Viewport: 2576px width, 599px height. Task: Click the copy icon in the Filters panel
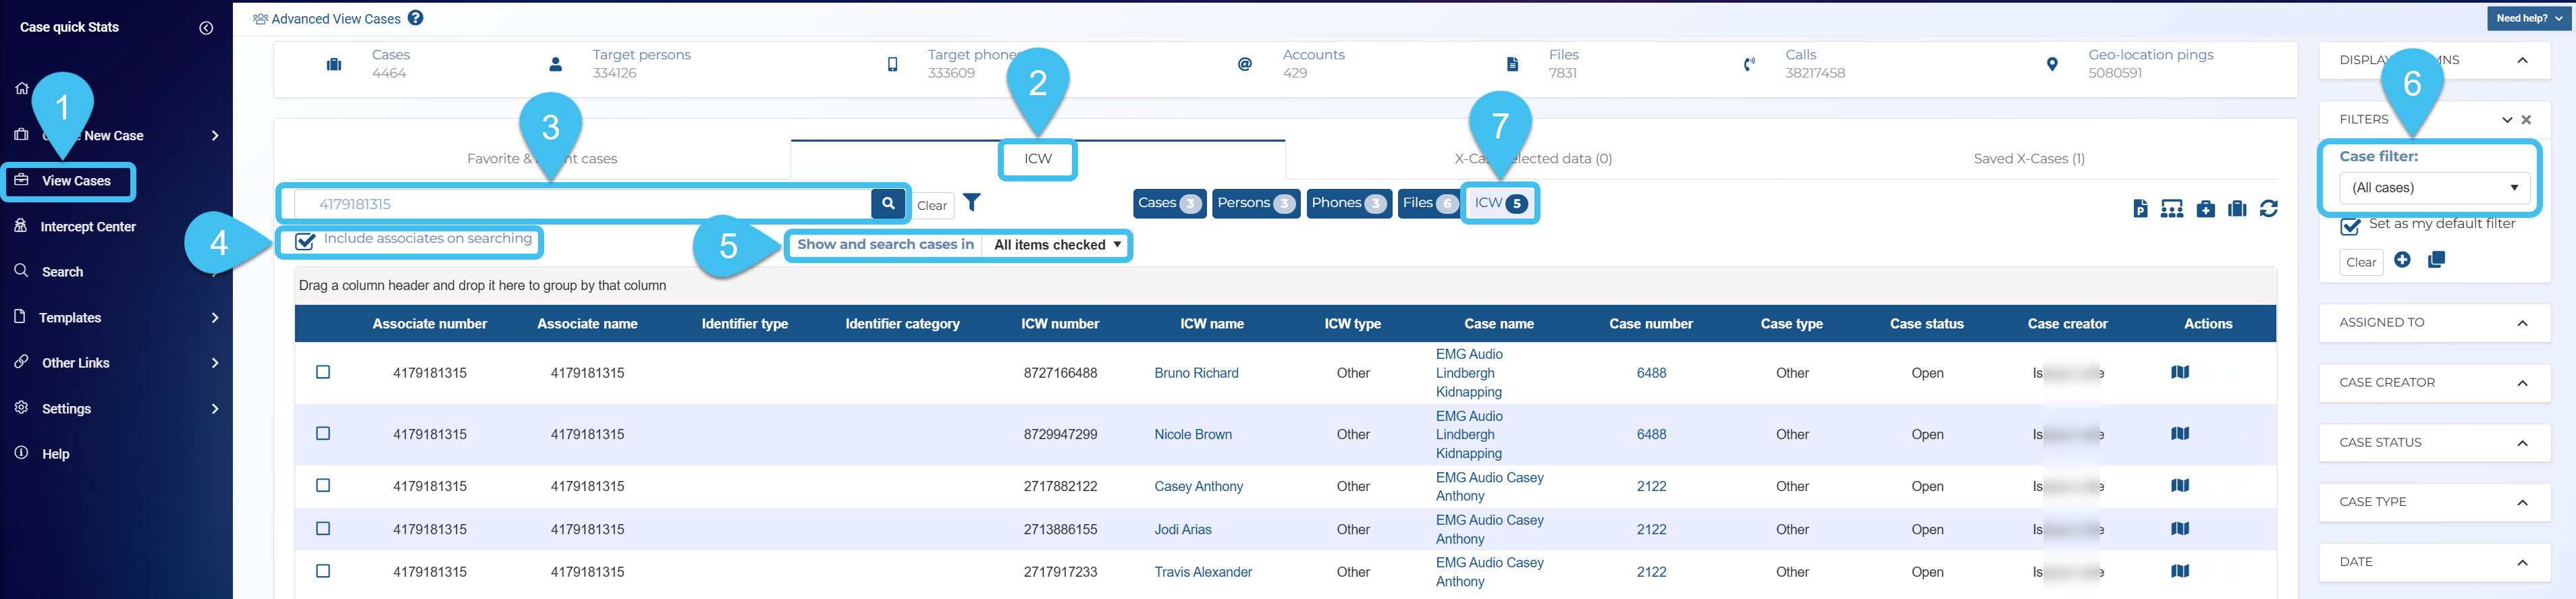2436,260
